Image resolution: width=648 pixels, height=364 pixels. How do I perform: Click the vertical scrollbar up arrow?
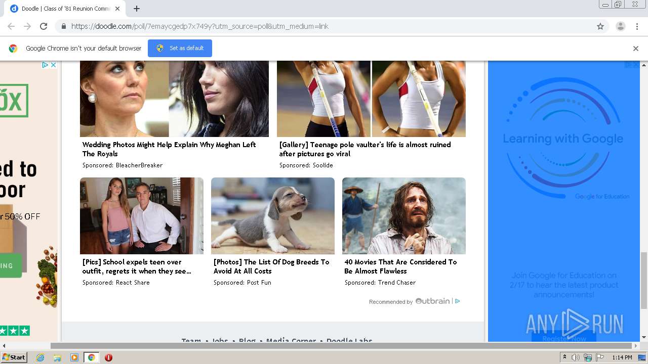pos(644,65)
